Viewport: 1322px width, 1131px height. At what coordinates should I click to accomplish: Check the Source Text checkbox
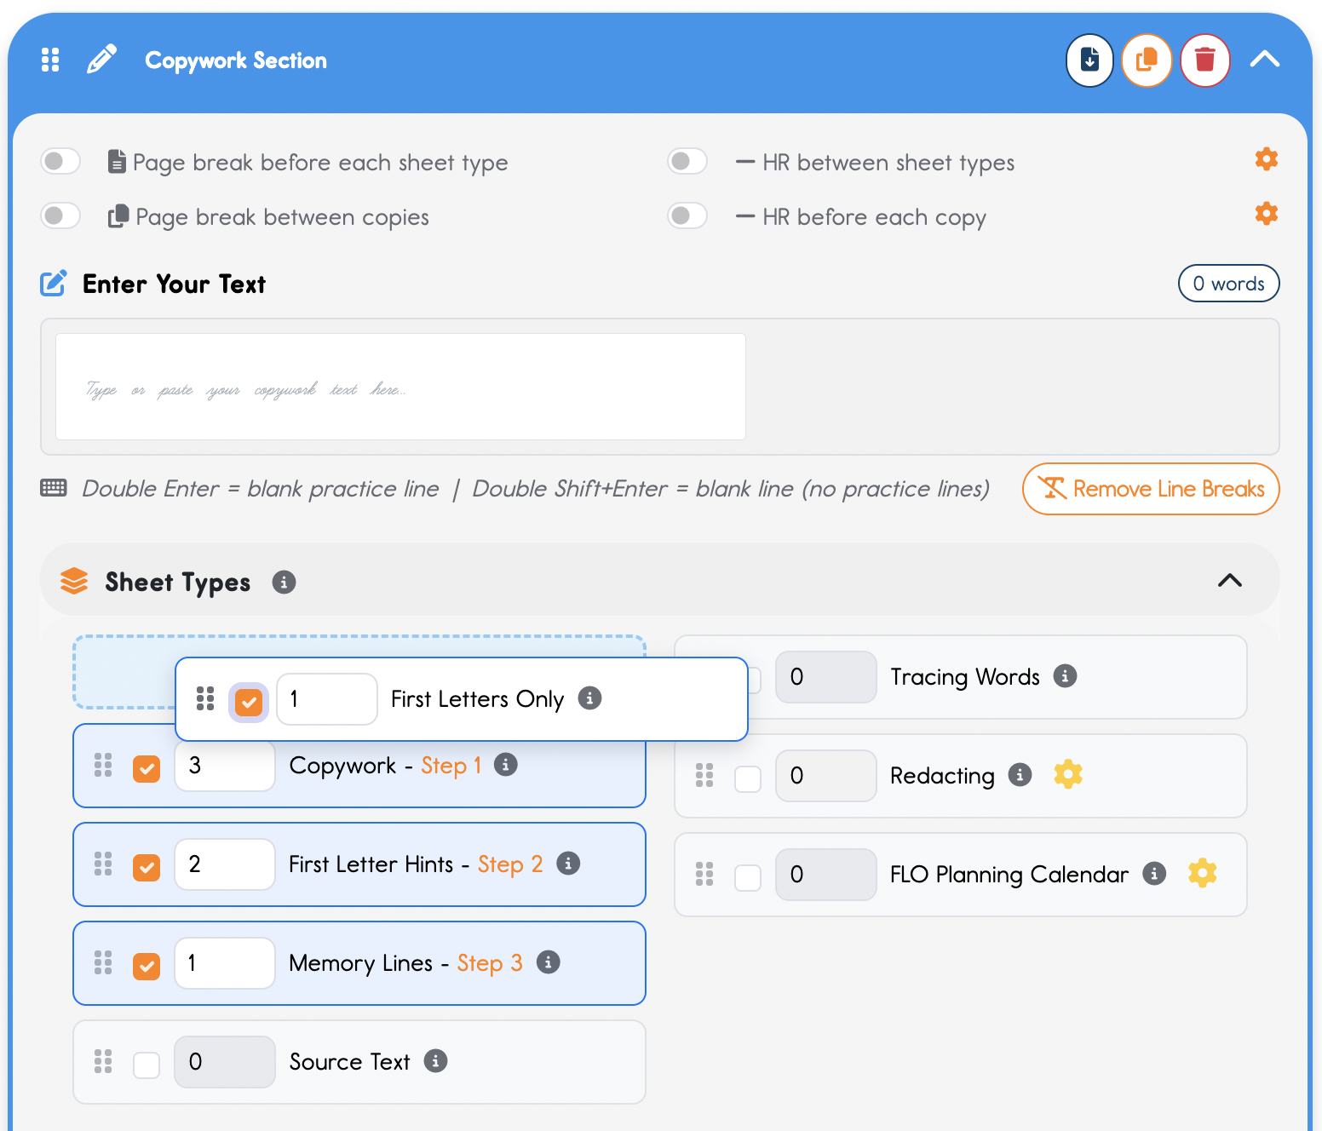click(x=147, y=1065)
